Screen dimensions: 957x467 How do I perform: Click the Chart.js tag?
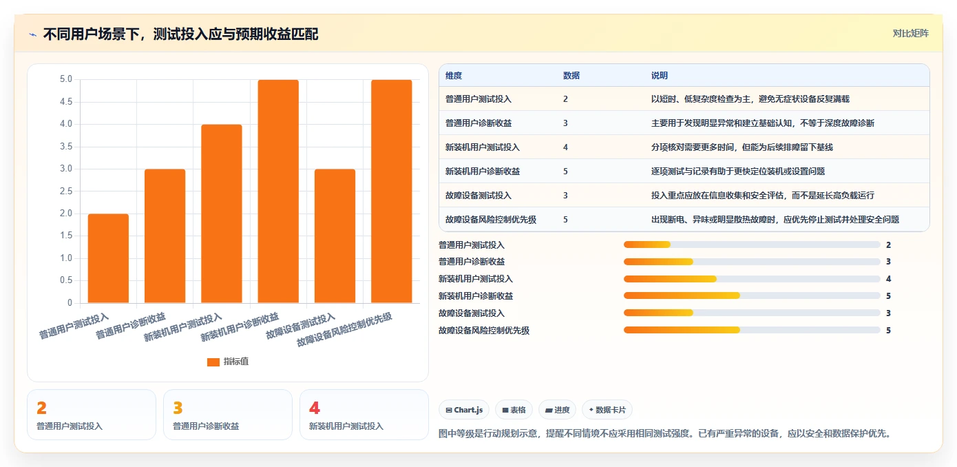pyautogui.click(x=465, y=410)
